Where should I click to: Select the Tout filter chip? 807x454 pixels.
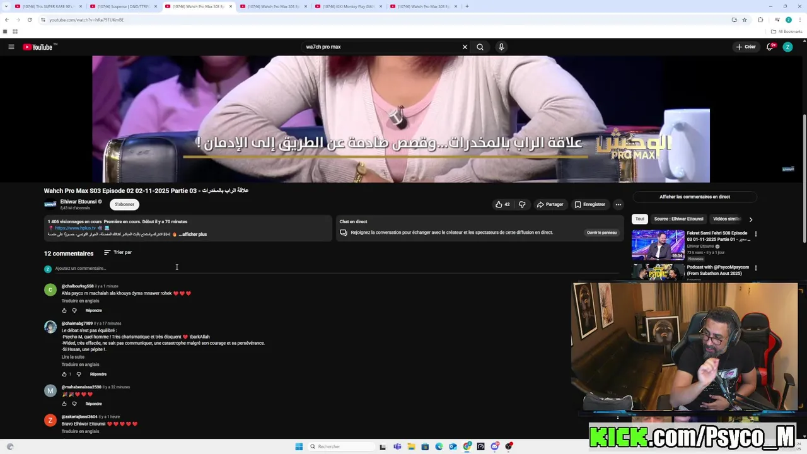pyautogui.click(x=639, y=219)
